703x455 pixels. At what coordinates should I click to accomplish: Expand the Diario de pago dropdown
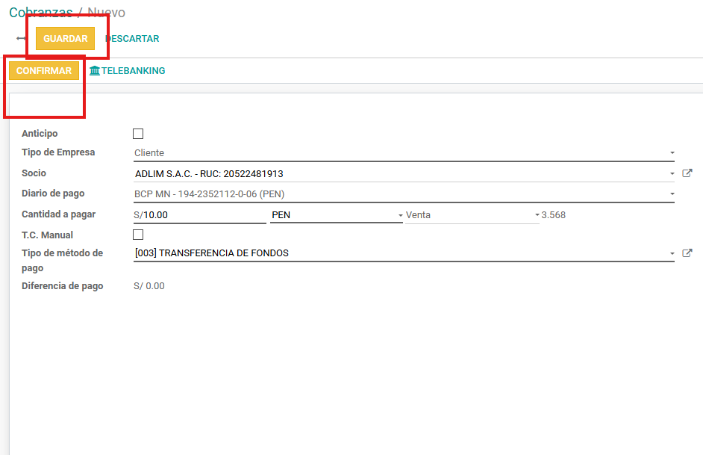click(x=670, y=194)
